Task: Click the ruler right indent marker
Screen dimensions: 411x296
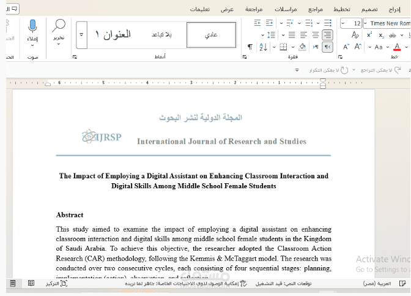Action: (x=323, y=83)
